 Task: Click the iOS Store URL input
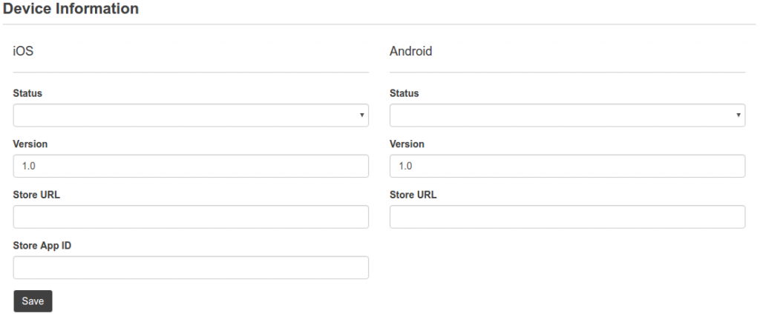tap(190, 217)
